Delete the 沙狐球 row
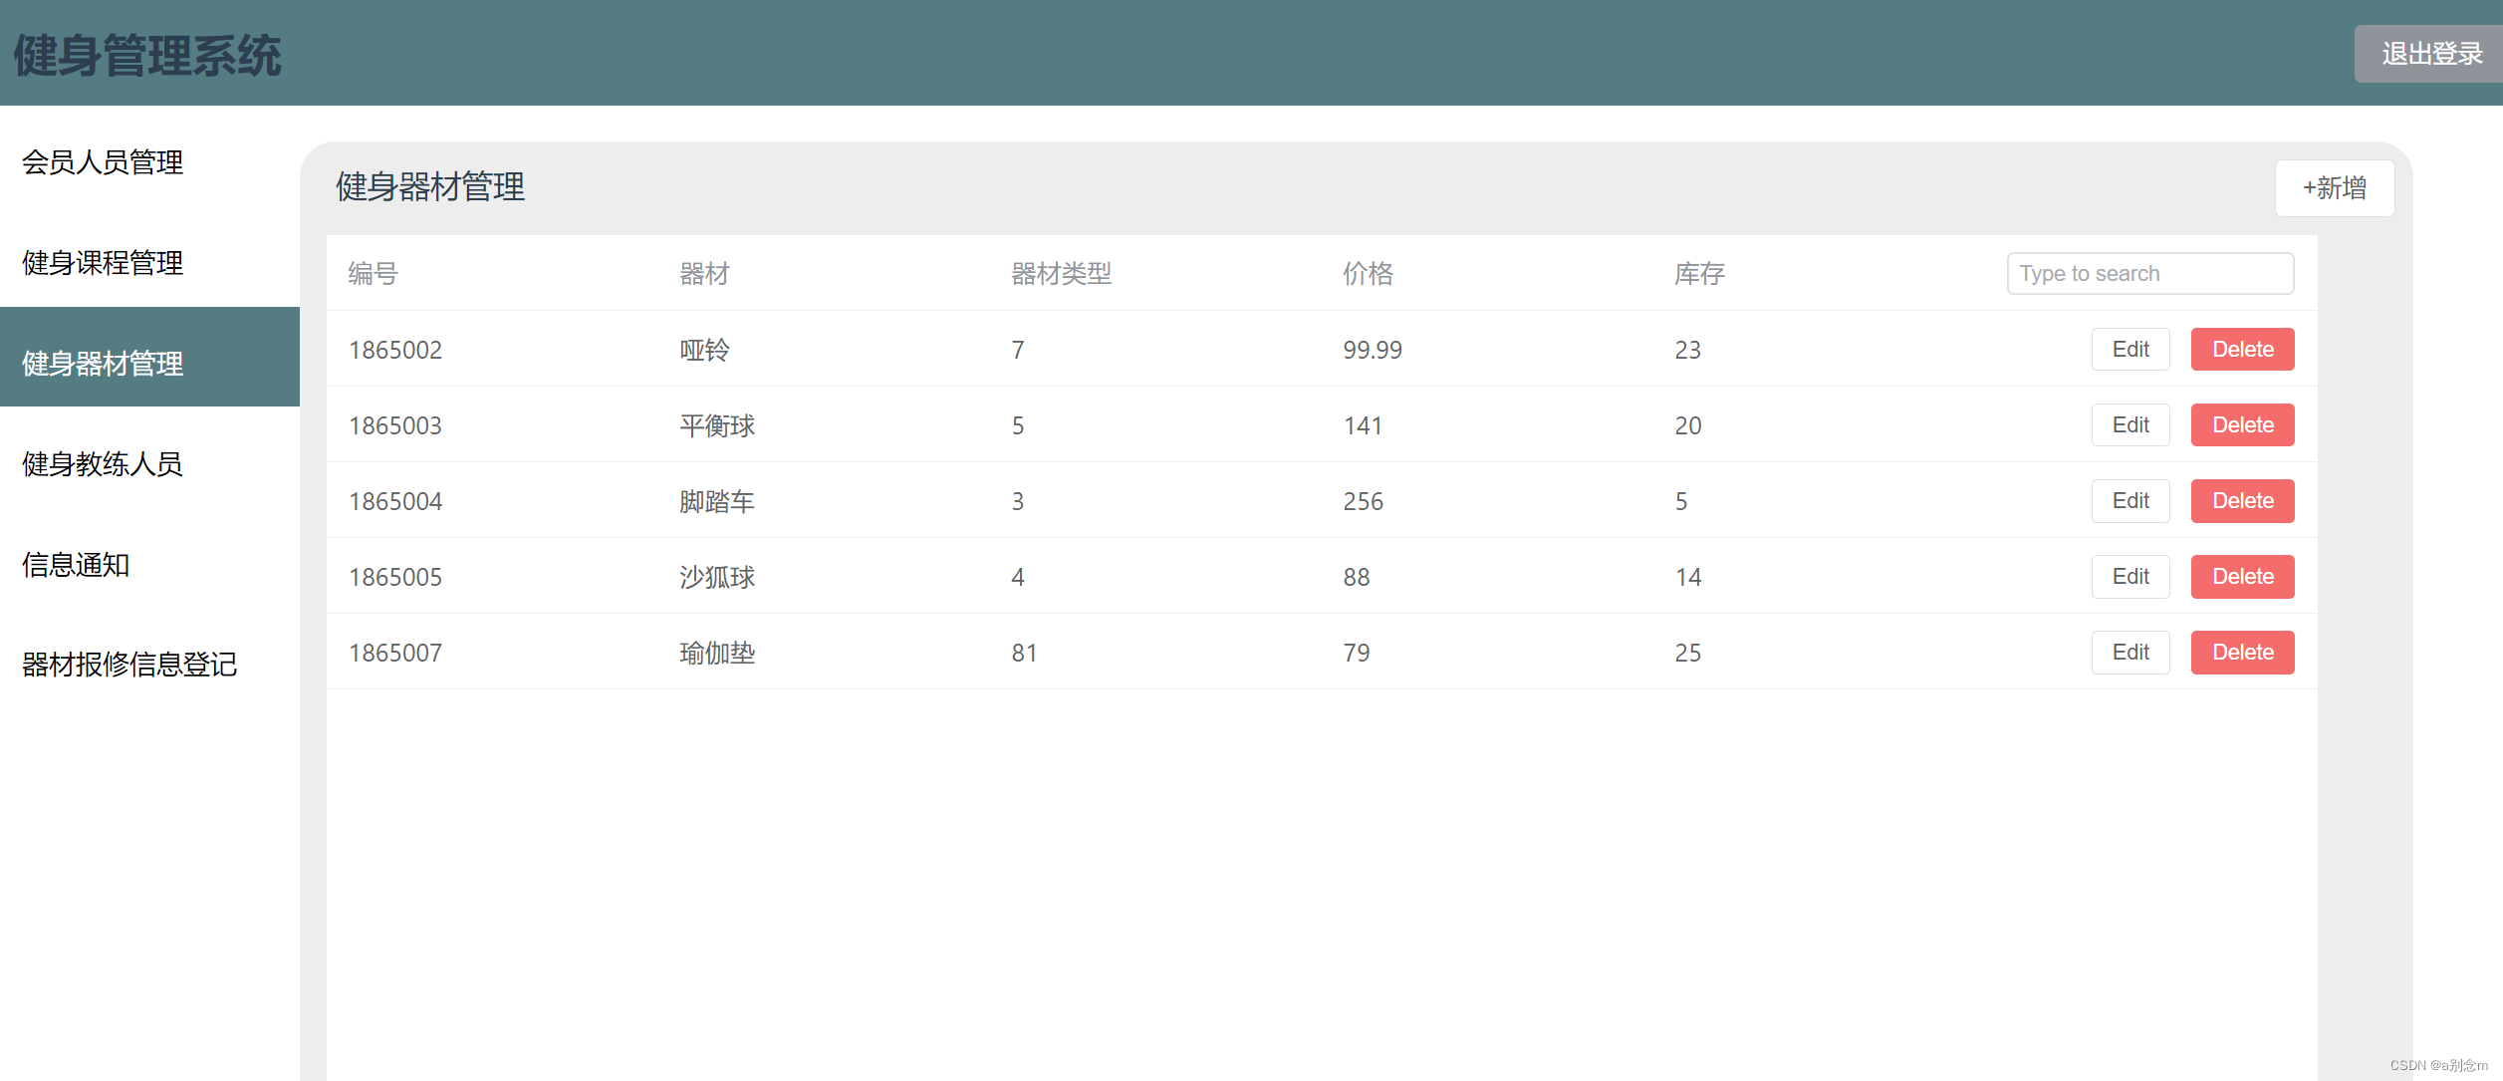Viewport: 2503px width, 1081px height. point(2242,577)
